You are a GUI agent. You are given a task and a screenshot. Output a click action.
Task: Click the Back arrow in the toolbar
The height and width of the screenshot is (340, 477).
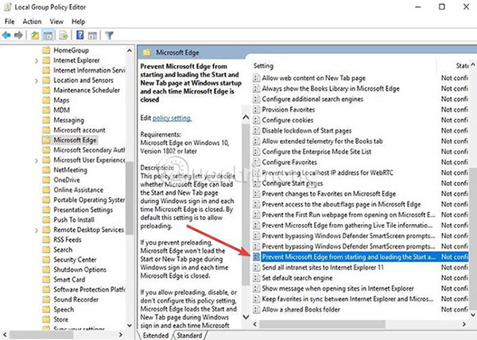7,35
